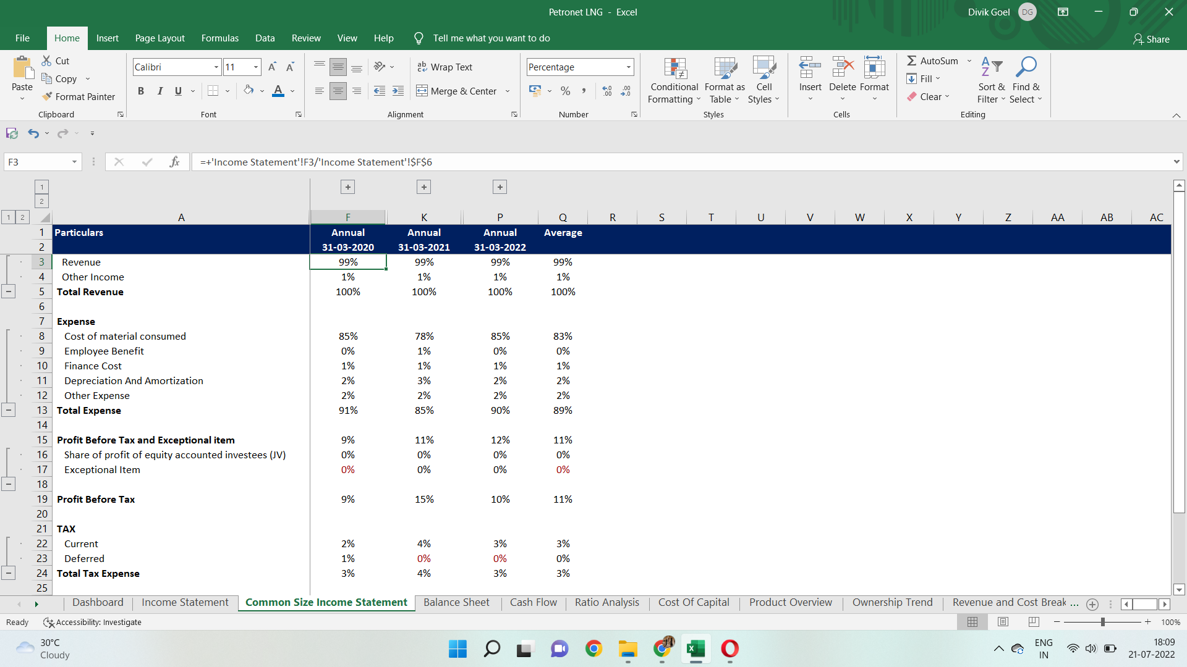Toggle Italic formatting
The image size is (1187, 667).
160,91
